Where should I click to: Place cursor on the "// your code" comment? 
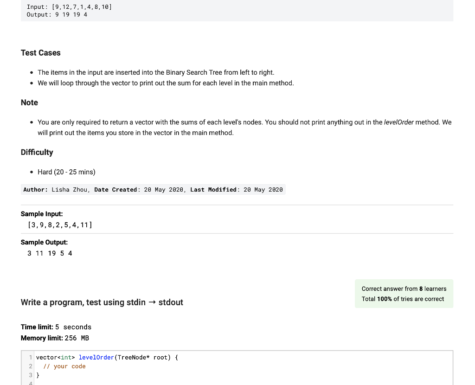pos(64,366)
